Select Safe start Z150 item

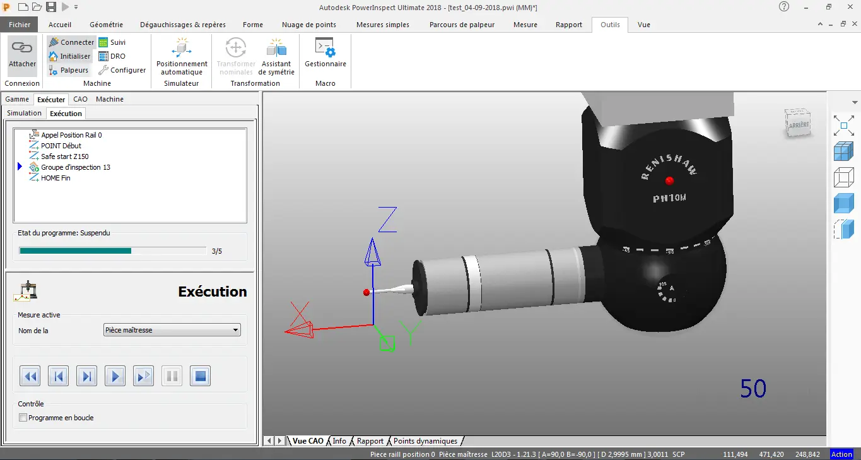point(65,156)
